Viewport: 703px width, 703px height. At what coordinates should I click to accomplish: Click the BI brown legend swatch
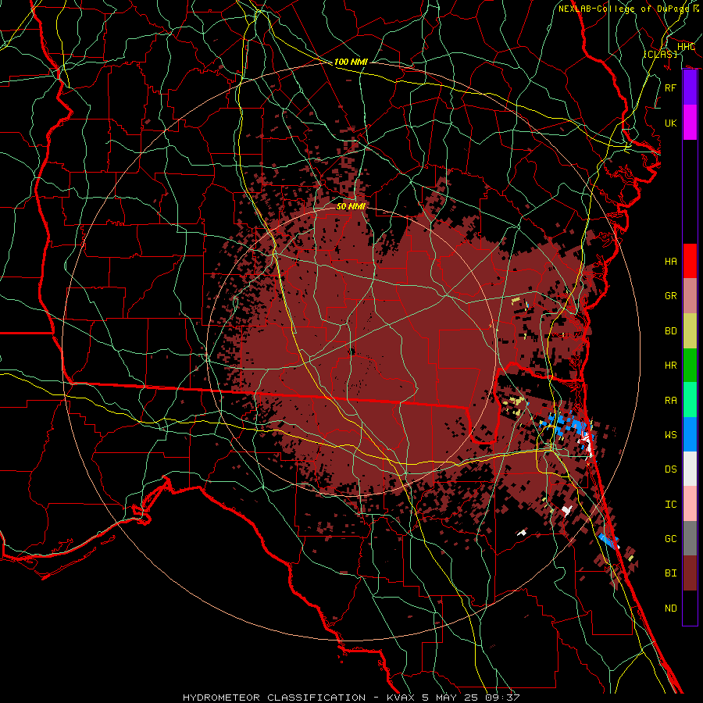[x=690, y=573]
